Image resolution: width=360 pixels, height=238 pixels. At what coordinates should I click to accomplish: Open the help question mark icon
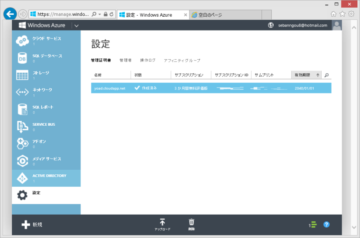[327, 225]
